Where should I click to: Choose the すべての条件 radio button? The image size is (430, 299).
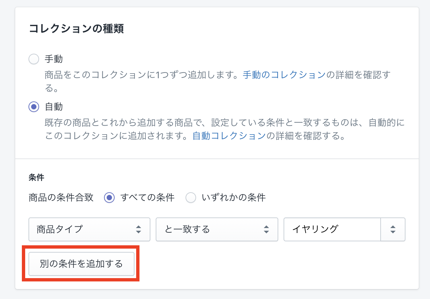pyautogui.click(x=109, y=198)
